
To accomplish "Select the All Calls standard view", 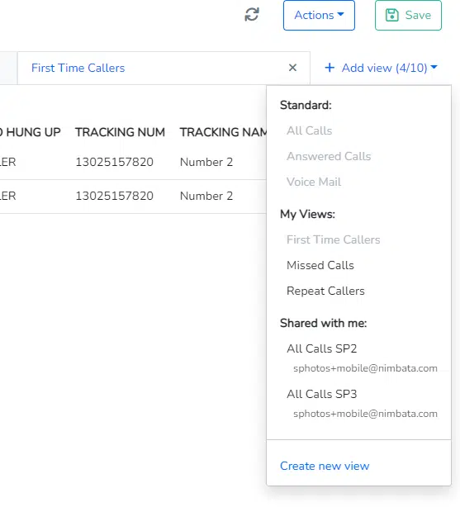I will click(x=309, y=130).
